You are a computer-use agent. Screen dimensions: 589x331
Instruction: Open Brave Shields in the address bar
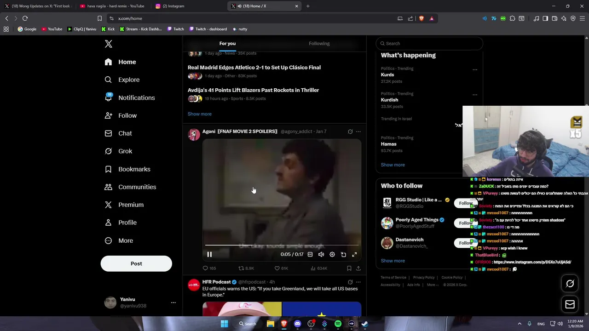click(421, 18)
